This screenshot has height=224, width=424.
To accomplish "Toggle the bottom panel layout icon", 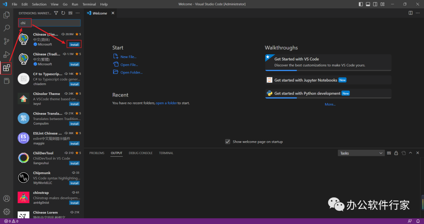I will pyautogui.click(x=368, y=4).
